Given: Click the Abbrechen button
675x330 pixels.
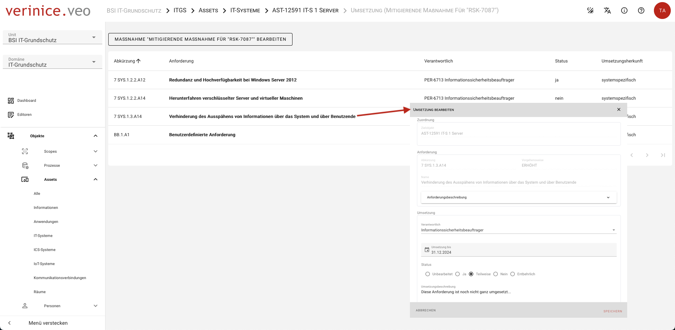Looking at the screenshot, I should [425, 310].
